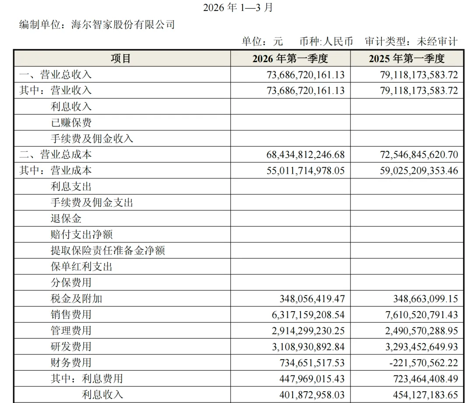Viewport: 473px width, 403px height.
Task: Select the 二、营业总成本 row label
Action: tap(56, 154)
